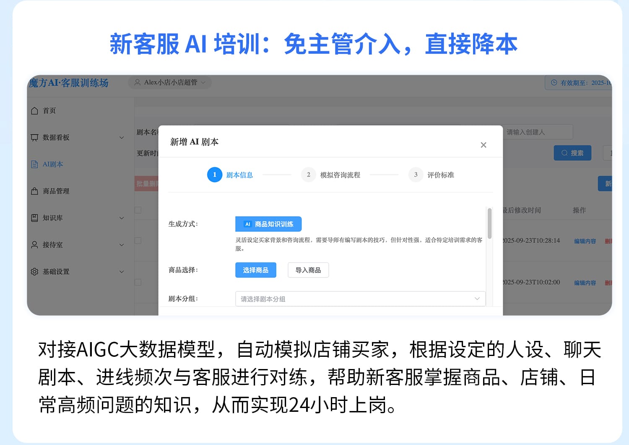Select the 商品知识训练 generation option
The width and height of the screenshot is (629, 445).
point(268,224)
